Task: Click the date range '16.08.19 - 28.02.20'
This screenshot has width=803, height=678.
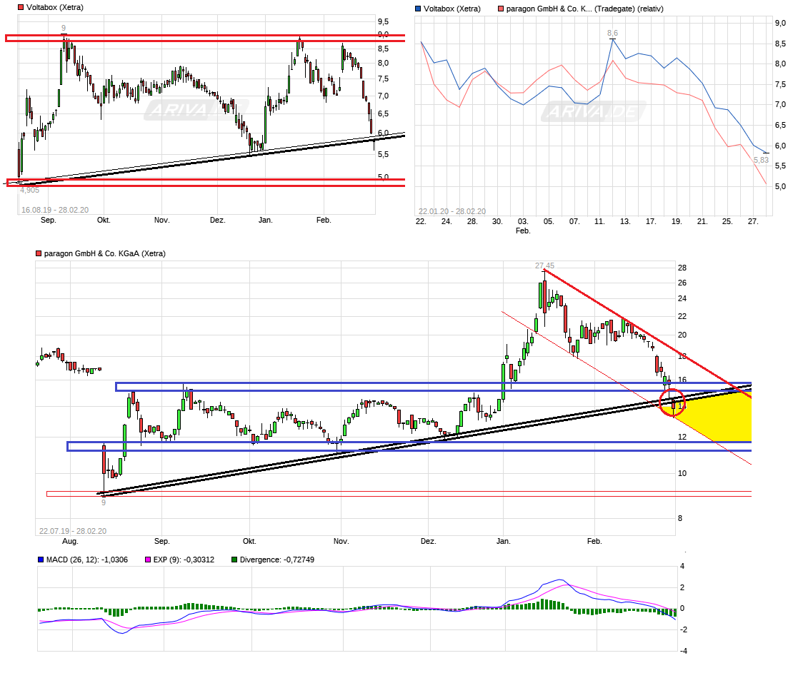Action: 55,210
